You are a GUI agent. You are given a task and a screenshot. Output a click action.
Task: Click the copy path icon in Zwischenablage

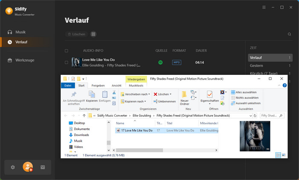click(114, 98)
